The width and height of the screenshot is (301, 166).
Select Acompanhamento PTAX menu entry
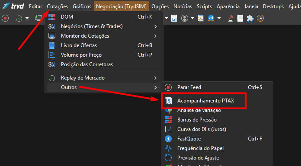click(x=217, y=101)
